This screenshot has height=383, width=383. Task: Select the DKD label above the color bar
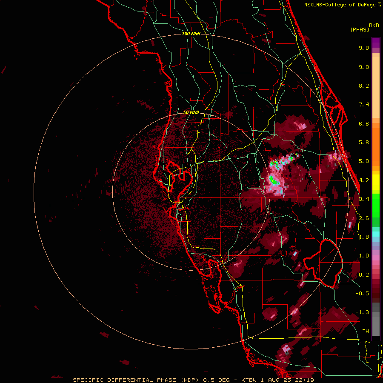[x=374, y=26]
